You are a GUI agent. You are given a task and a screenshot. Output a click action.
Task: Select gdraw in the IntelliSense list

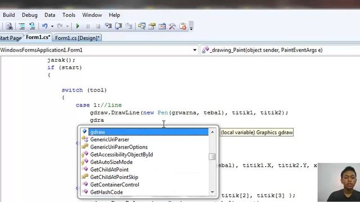[x=148, y=132]
